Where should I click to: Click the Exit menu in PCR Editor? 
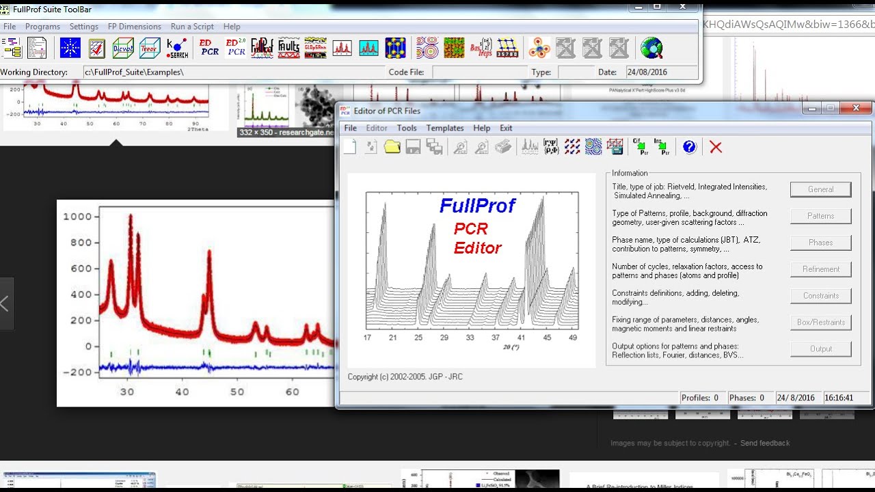(506, 128)
